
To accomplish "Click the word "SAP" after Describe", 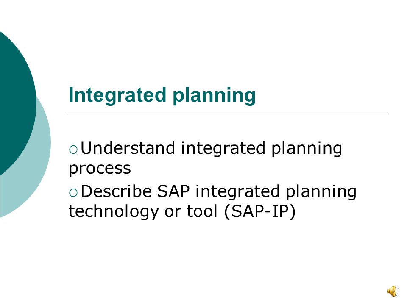I will pos(173,191).
